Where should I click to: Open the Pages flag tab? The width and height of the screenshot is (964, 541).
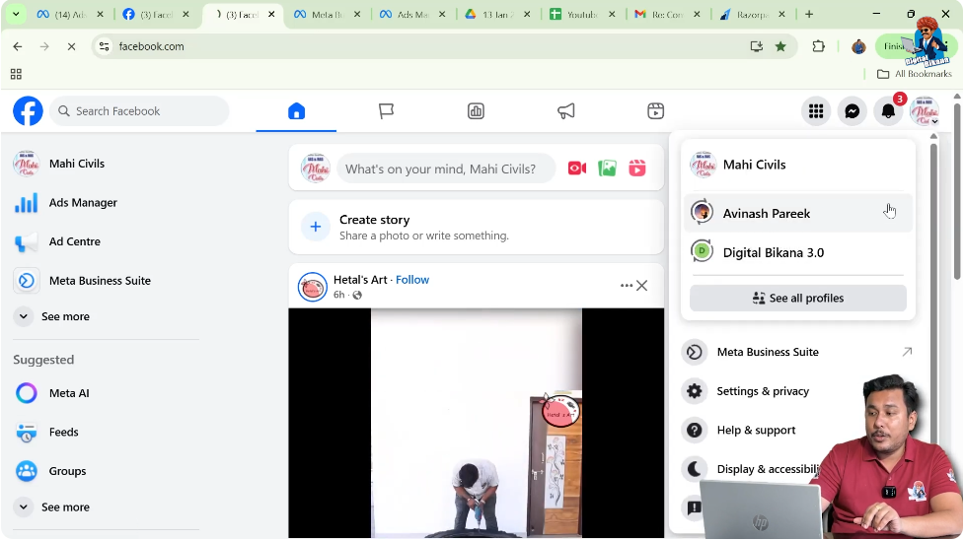[x=386, y=111]
